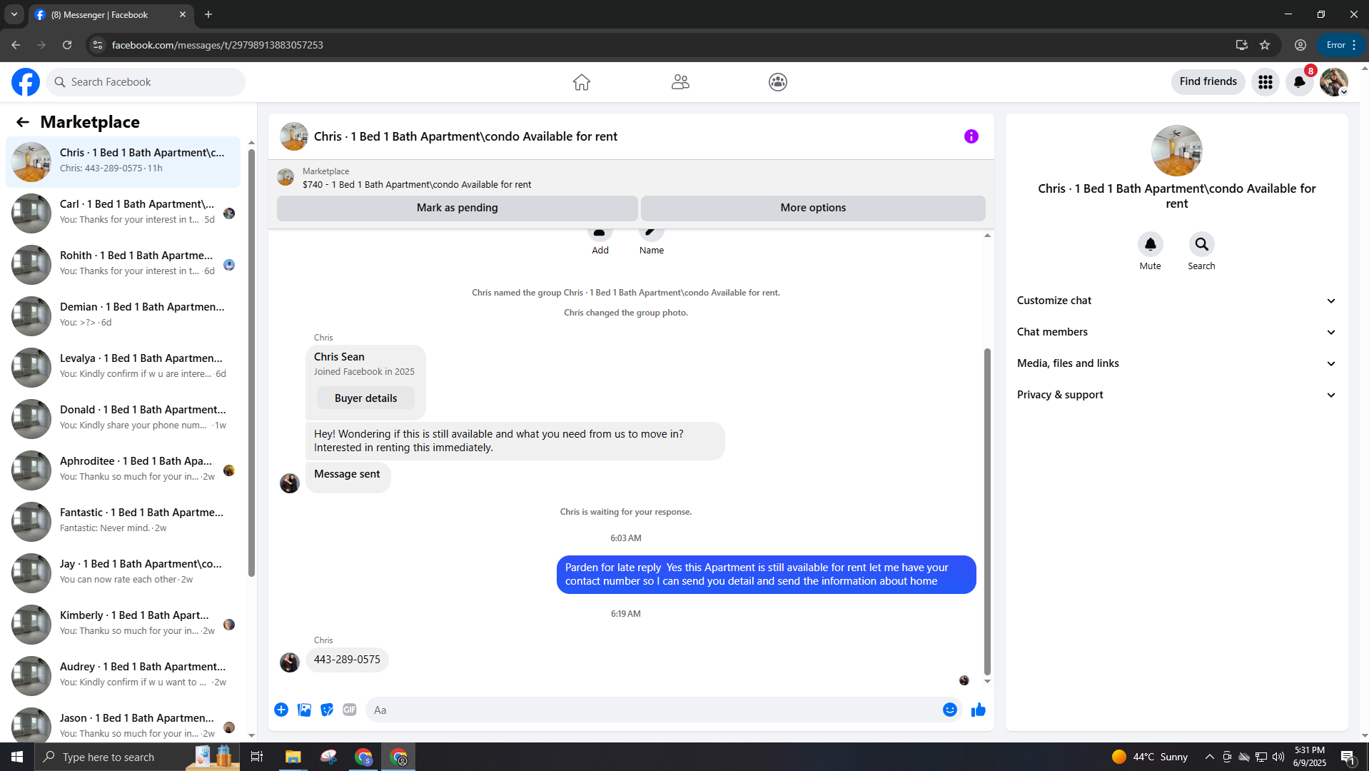The image size is (1369, 771).
Task: Mute this conversation with bell icon
Action: (1151, 244)
